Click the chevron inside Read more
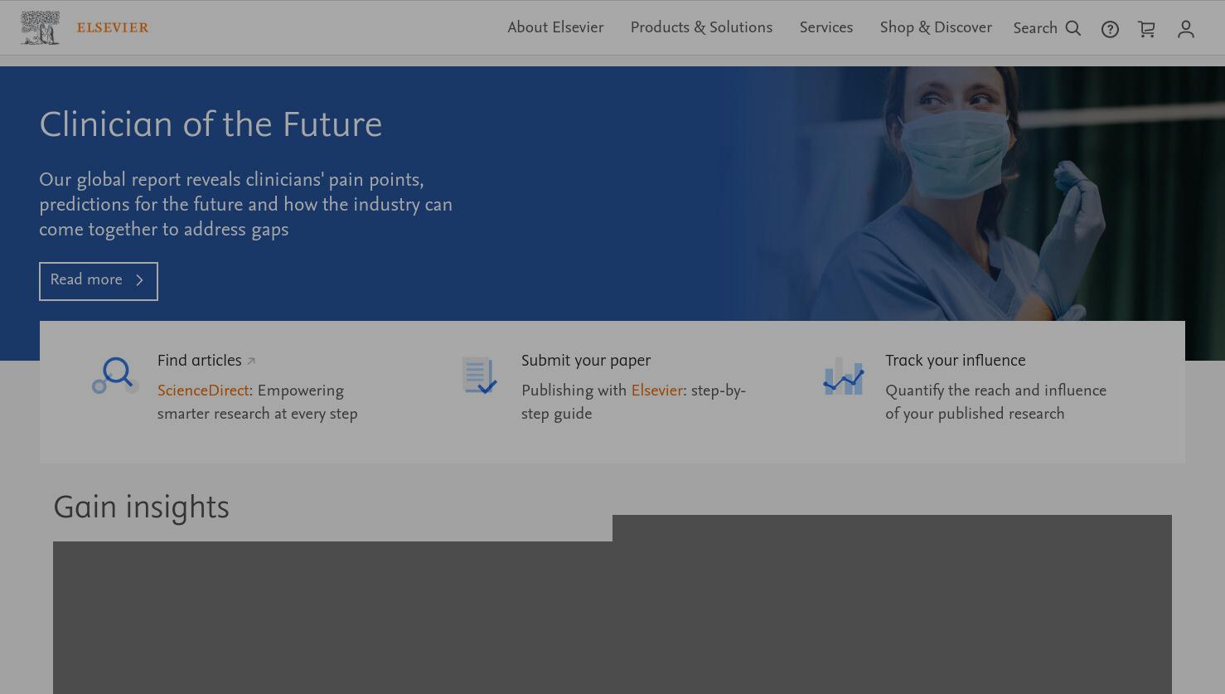The width and height of the screenshot is (1225, 694). [139, 280]
